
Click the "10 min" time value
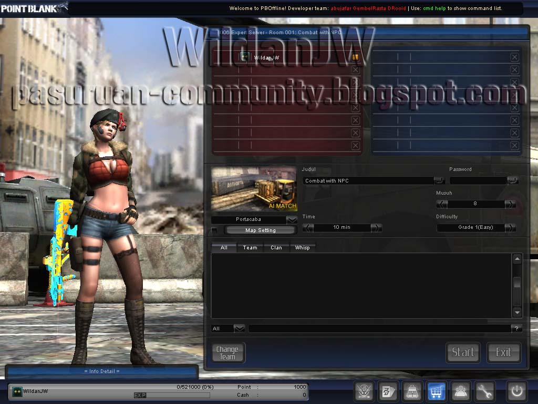pyautogui.click(x=342, y=227)
